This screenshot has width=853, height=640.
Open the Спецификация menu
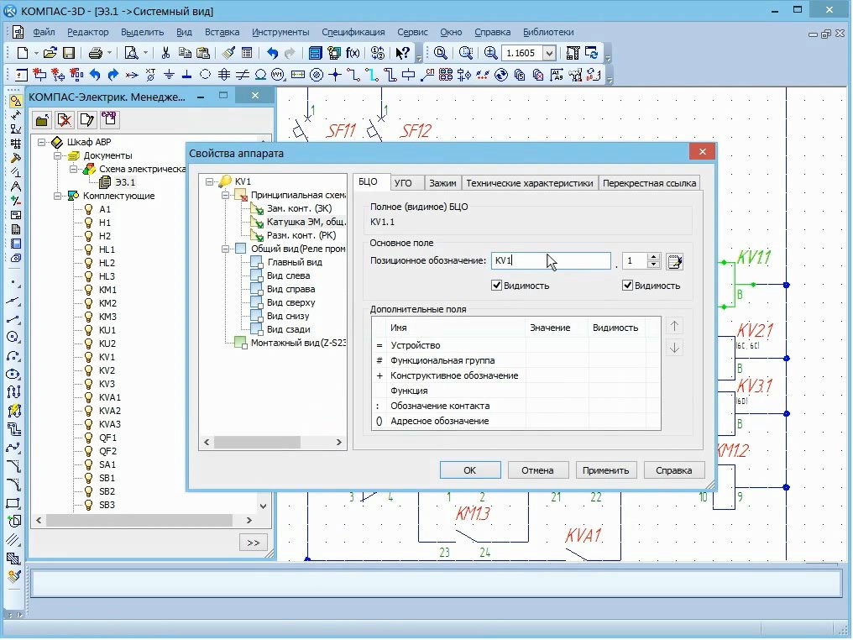(x=353, y=32)
